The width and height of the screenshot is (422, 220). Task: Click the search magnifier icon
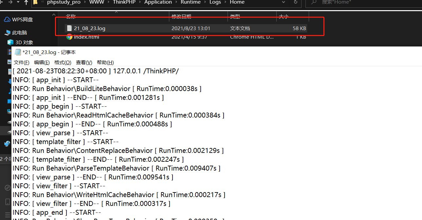(x=314, y=2)
